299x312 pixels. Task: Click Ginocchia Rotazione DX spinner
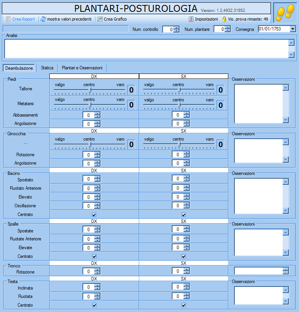tap(92, 155)
